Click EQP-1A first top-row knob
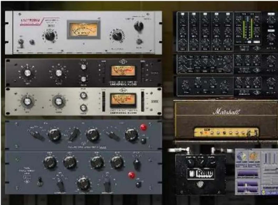 50,162
